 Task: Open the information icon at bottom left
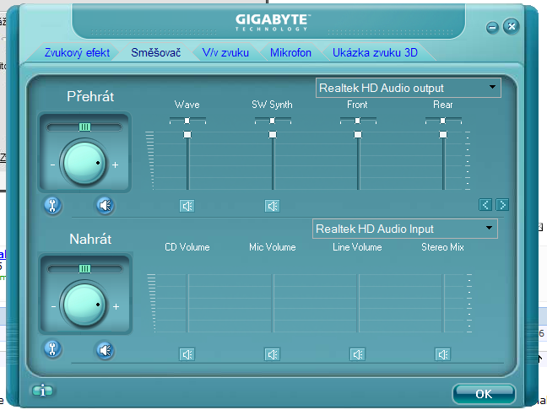coord(42,391)
